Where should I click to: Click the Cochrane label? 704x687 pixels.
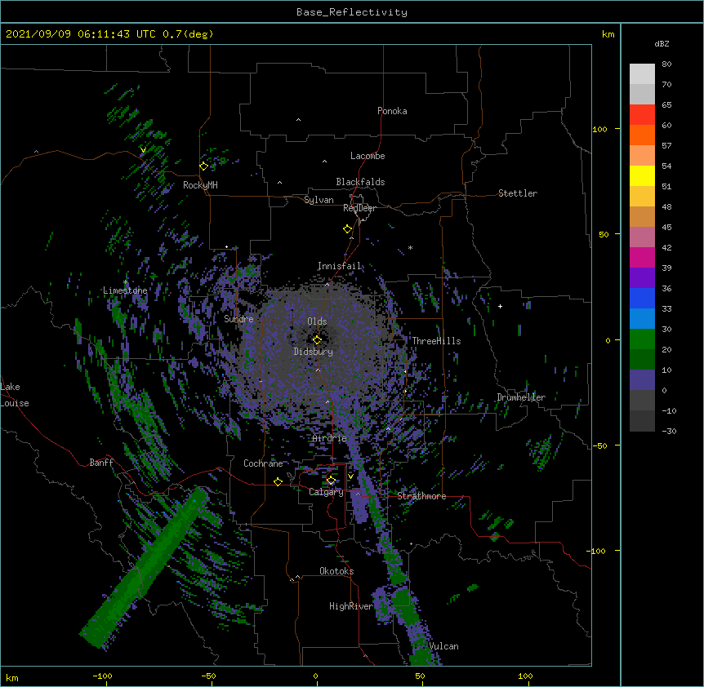point(263,463)
